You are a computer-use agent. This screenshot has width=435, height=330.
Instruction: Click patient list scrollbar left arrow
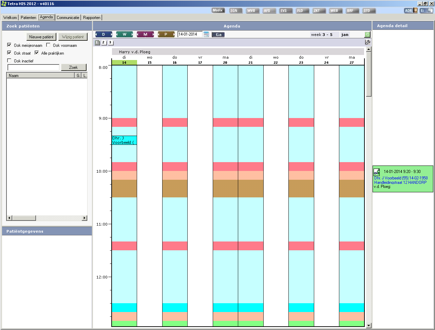[10, 218]
